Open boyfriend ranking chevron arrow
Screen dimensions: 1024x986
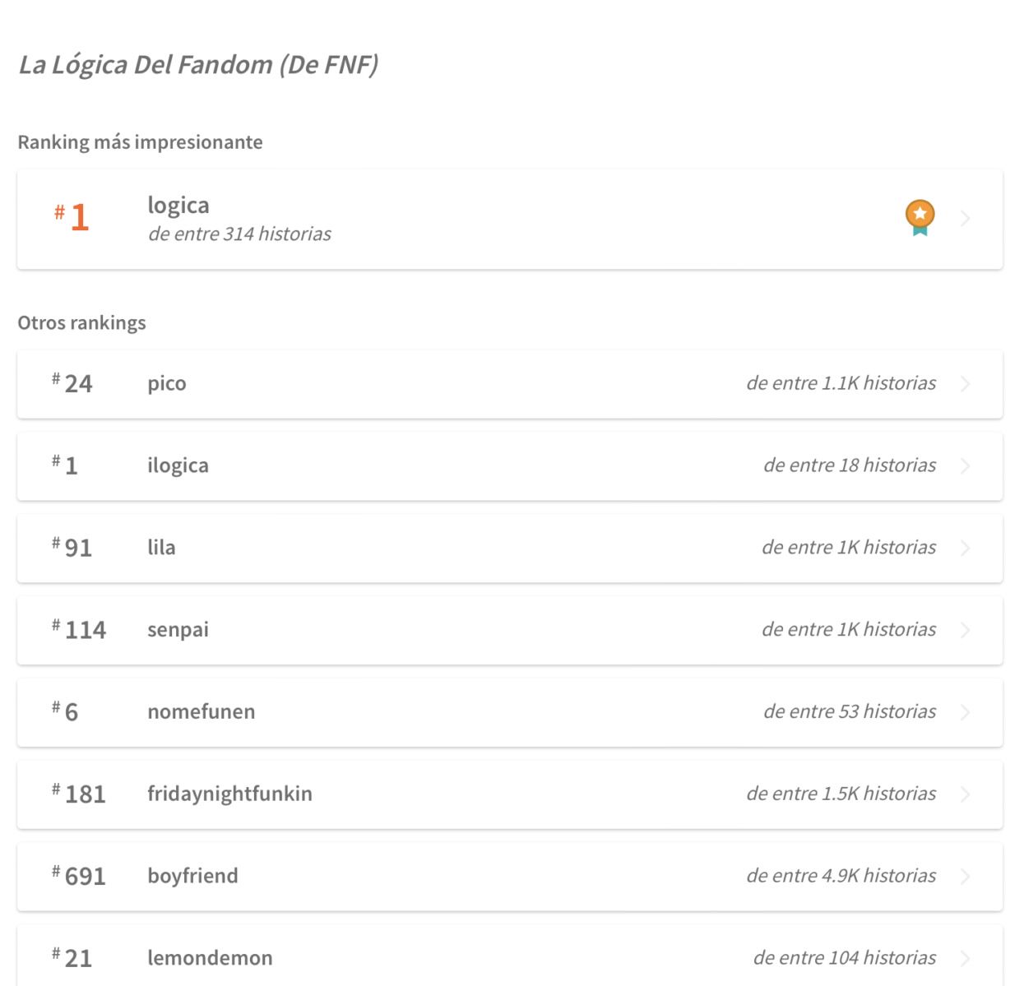[x=966, y=877]
